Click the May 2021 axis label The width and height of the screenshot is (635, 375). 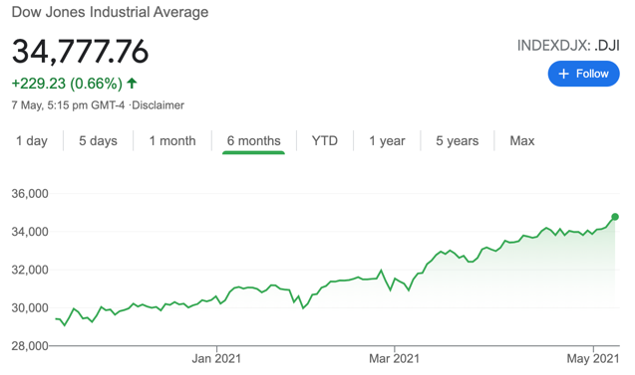(x=593, y=358)
